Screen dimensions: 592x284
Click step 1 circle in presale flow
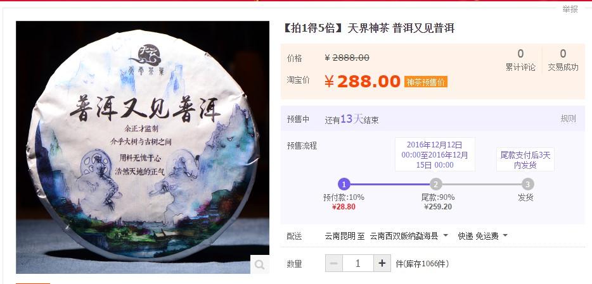[x=344, y=185]
